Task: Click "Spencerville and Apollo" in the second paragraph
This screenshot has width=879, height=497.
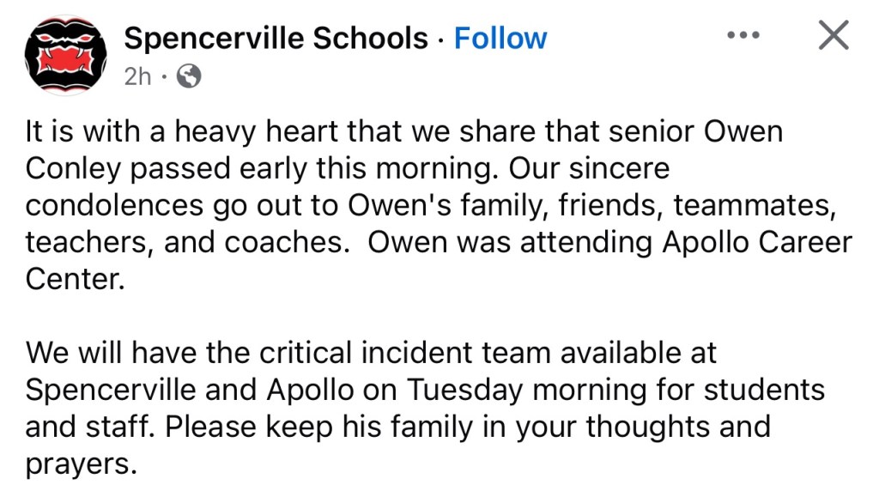Action: point(189,390)
